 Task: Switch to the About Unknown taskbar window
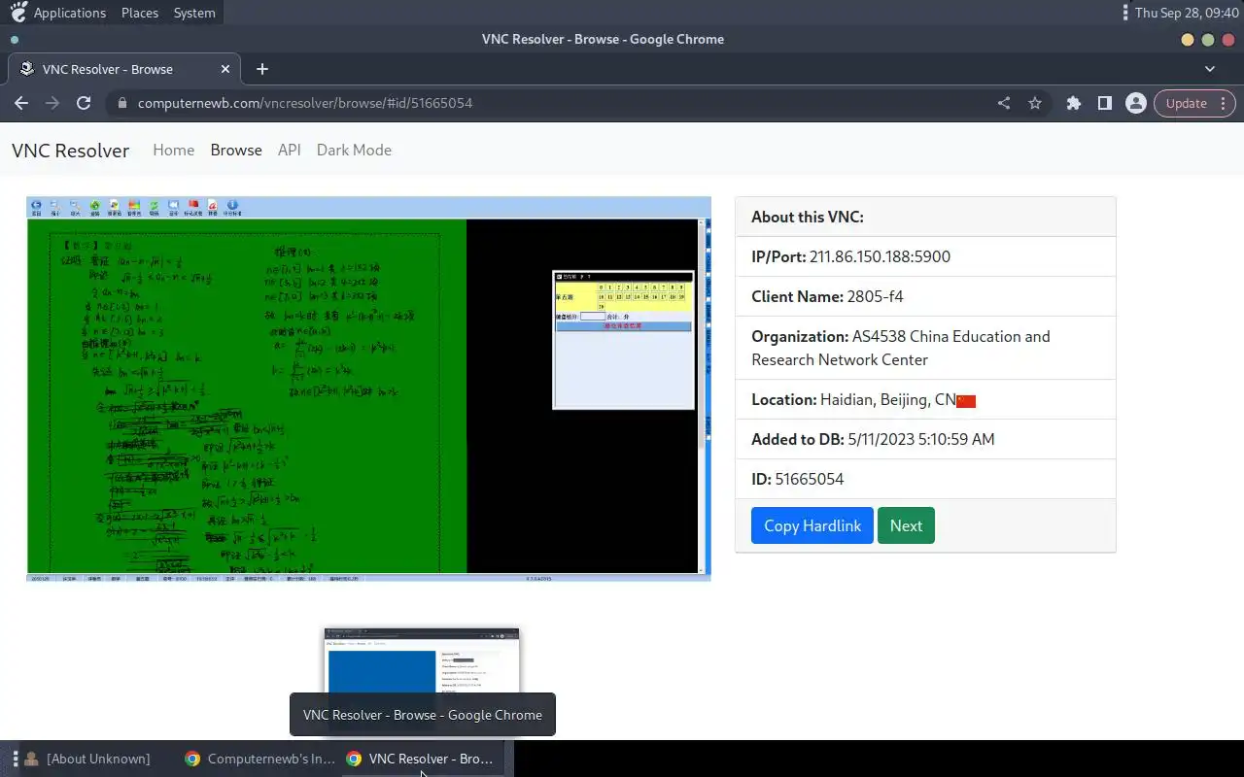tap(87, 759)
